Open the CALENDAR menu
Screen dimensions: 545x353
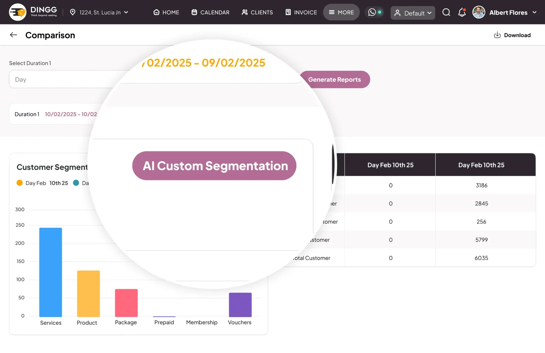[x=211, y=12]
